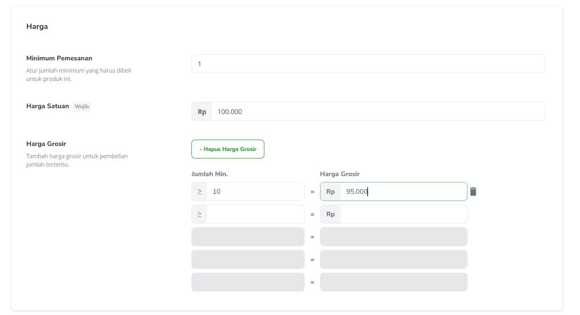Click the Harga Satuan label
The image size is (580, 315).
(x=47, y=106)
